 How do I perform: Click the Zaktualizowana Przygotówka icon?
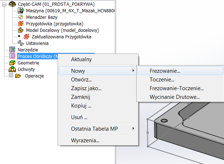tap(26, 37)
